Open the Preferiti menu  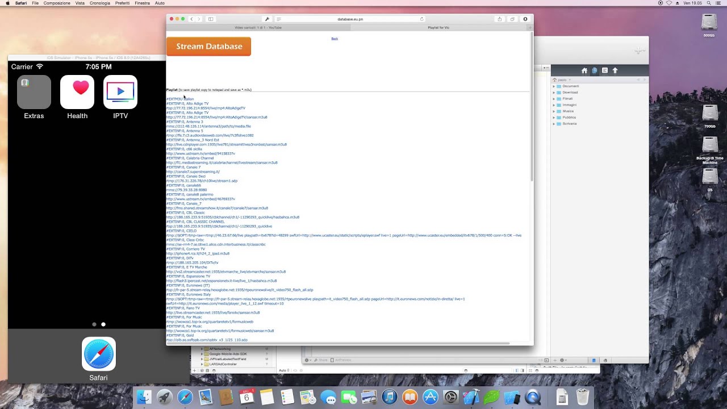pos(122,3)
